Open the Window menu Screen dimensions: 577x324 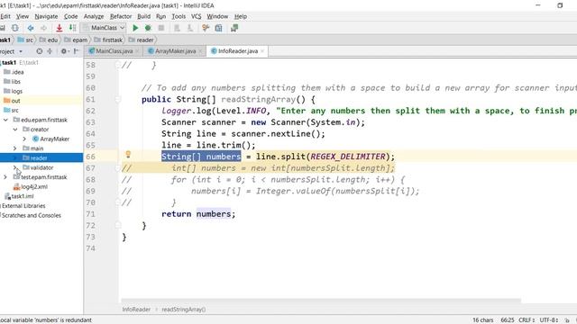[217, 16]
